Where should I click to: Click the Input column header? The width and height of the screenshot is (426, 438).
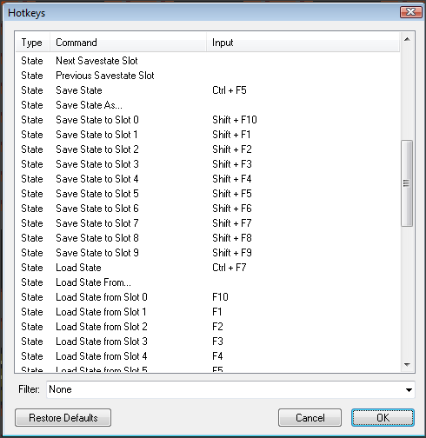coord(303,43)
